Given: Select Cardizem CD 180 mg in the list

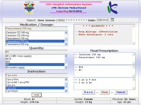Looking at the screenshot, I should [35, 33].
